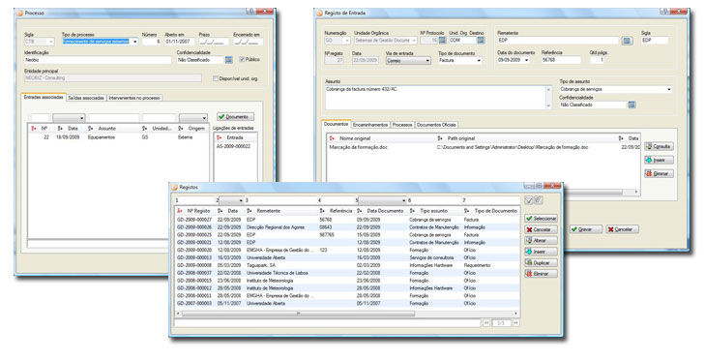Switch to Entradas associadas tab

44,97
